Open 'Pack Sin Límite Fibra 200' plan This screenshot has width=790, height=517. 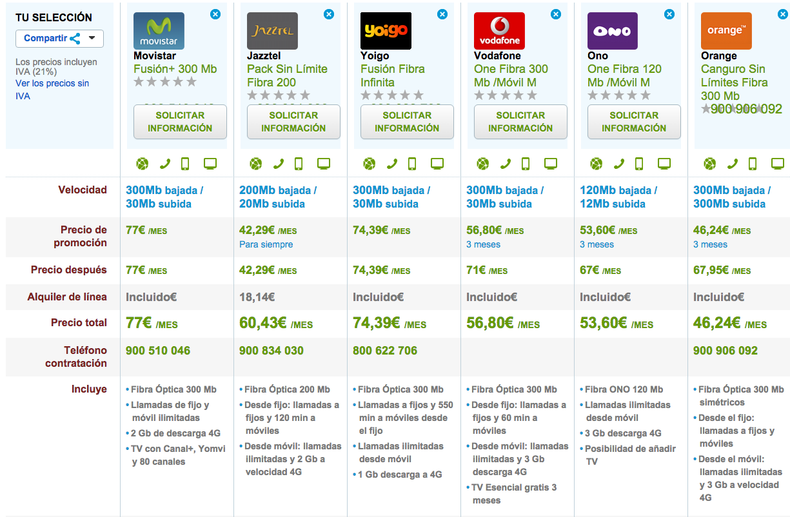click(287, 75)
